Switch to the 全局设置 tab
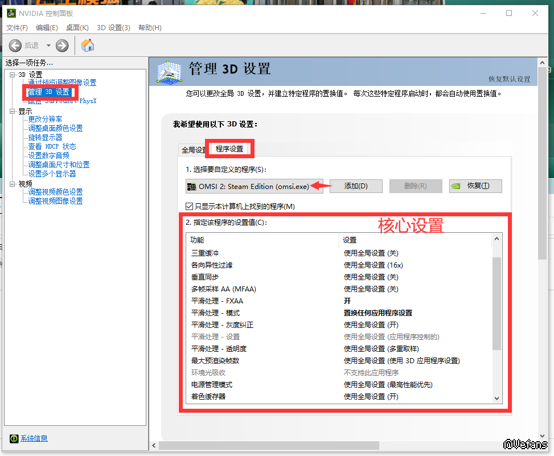 pos(193,150)
